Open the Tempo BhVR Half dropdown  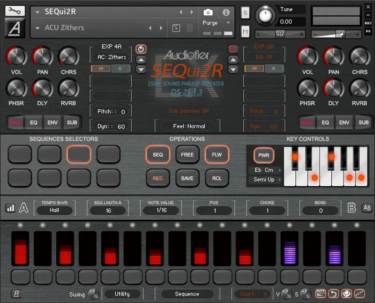(54, 210)
